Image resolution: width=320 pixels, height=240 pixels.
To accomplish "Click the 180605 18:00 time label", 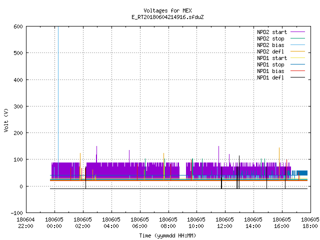I will pyautogui.click(x=310, y=223).
